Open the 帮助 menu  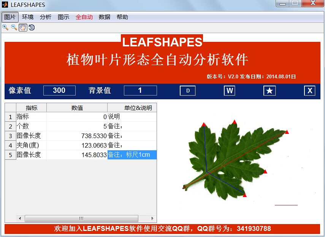coord(122,17)
